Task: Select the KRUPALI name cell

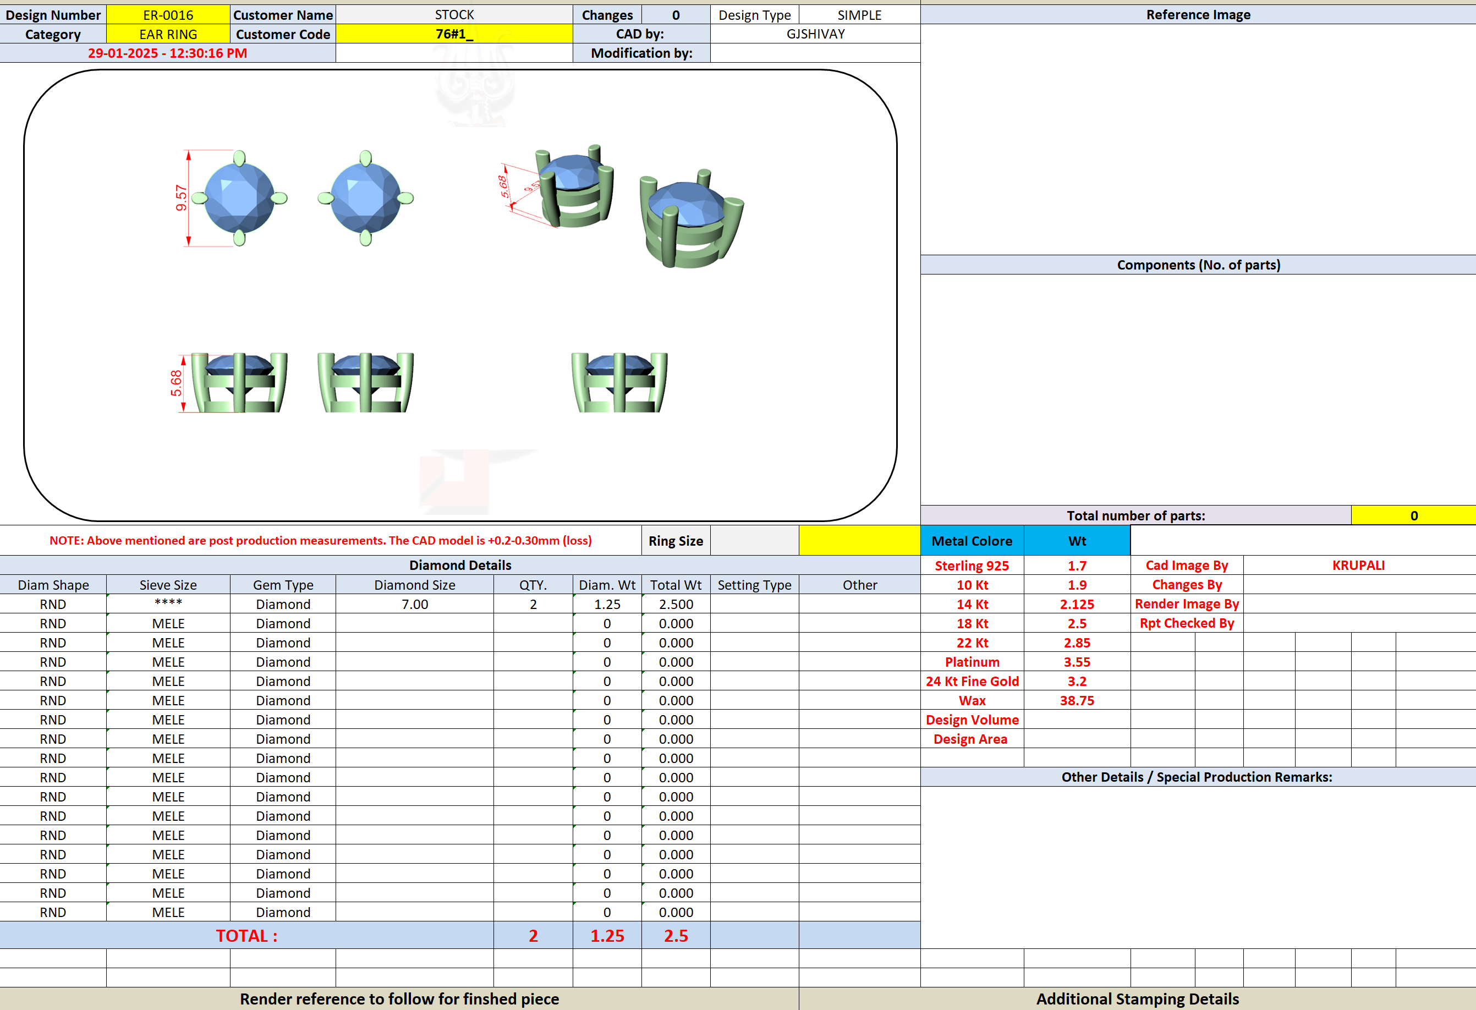Action: click(x=1358, y=566)
